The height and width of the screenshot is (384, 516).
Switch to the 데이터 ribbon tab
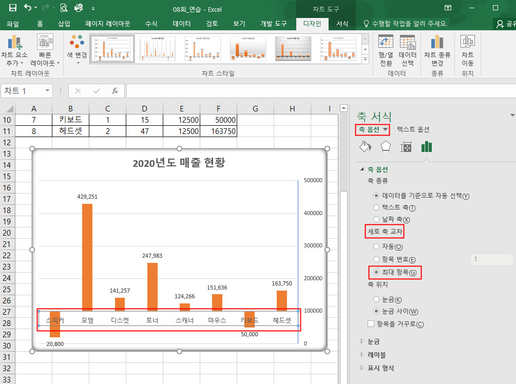point(182,24)
